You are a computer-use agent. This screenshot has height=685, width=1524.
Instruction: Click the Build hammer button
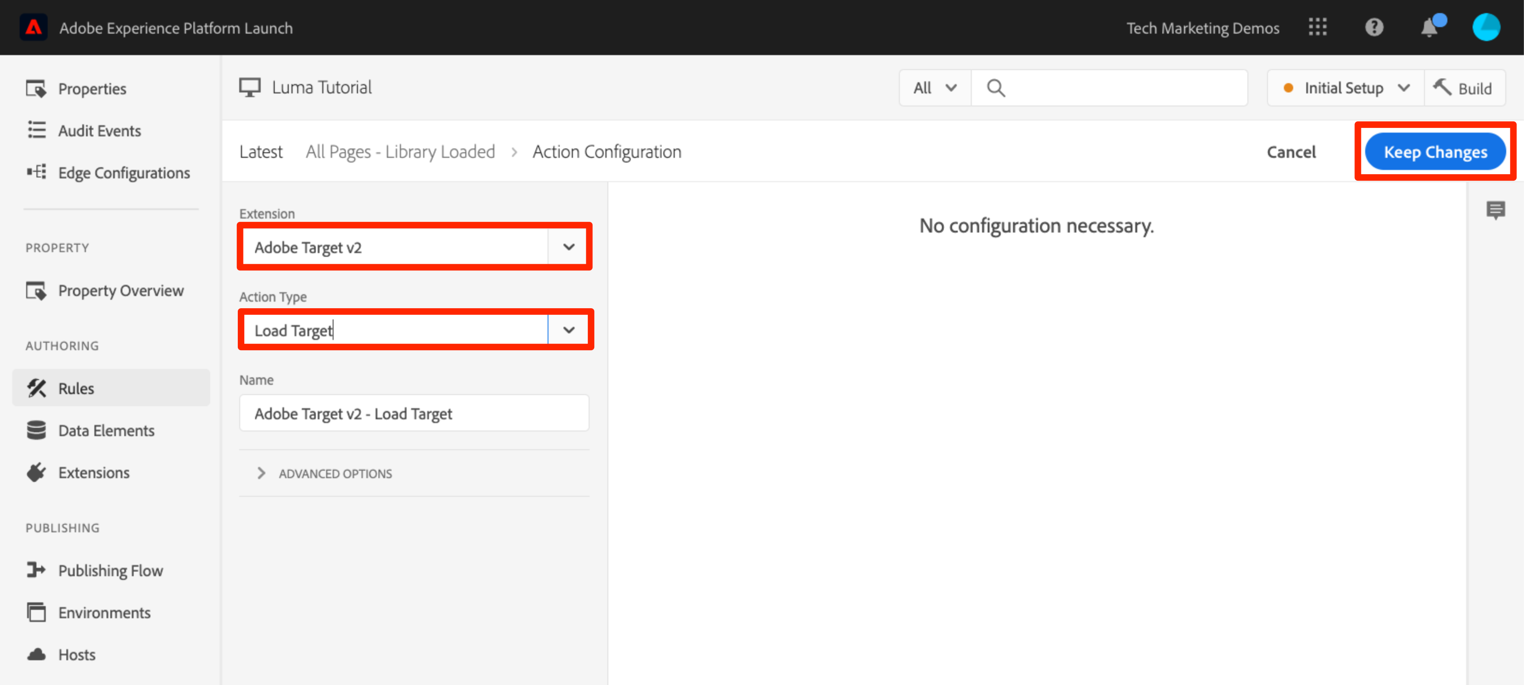coord(1464,88)
